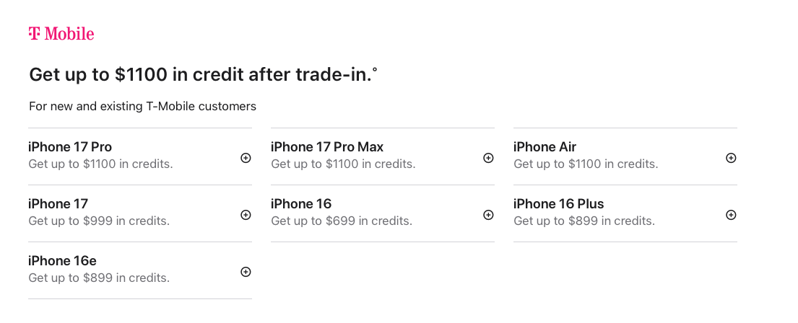Open iPhone Air details via plus icon

[x=731, y=158]
